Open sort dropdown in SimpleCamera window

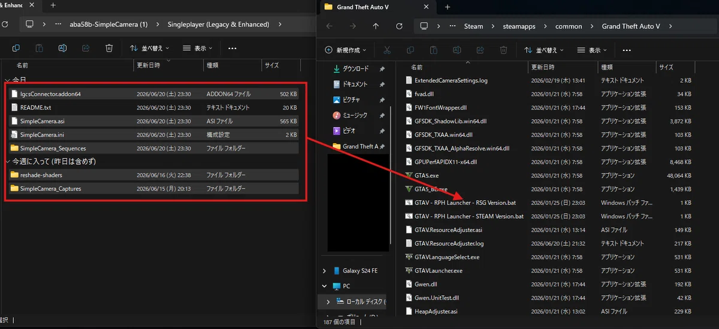click(150, 48)
